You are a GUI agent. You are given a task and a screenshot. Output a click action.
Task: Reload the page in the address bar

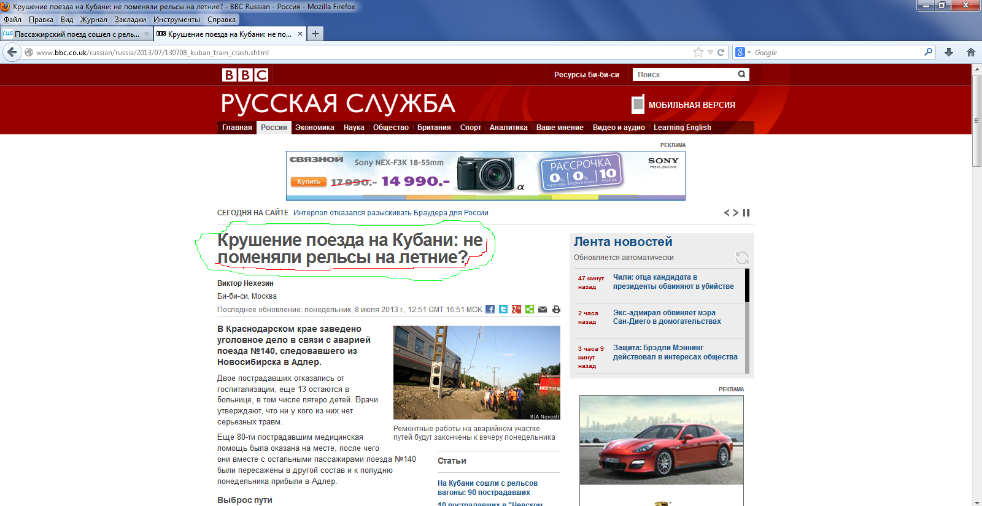click(721, 53)
